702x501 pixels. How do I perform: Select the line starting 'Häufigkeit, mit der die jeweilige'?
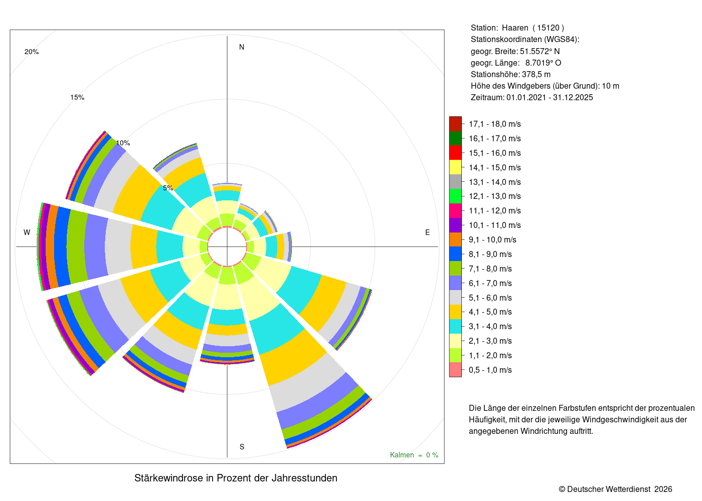[578, 420]
